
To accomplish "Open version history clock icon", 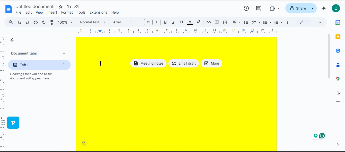I will tap(246, 8).
